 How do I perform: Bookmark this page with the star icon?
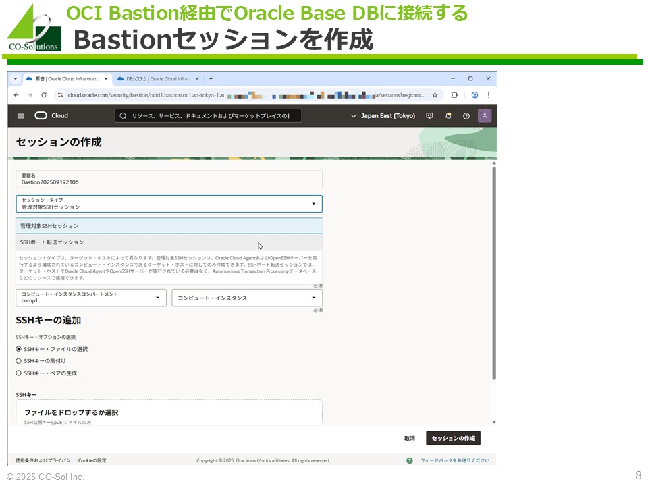click(435, 95)
